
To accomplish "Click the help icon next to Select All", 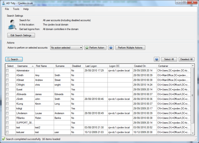I will (157, 59).
